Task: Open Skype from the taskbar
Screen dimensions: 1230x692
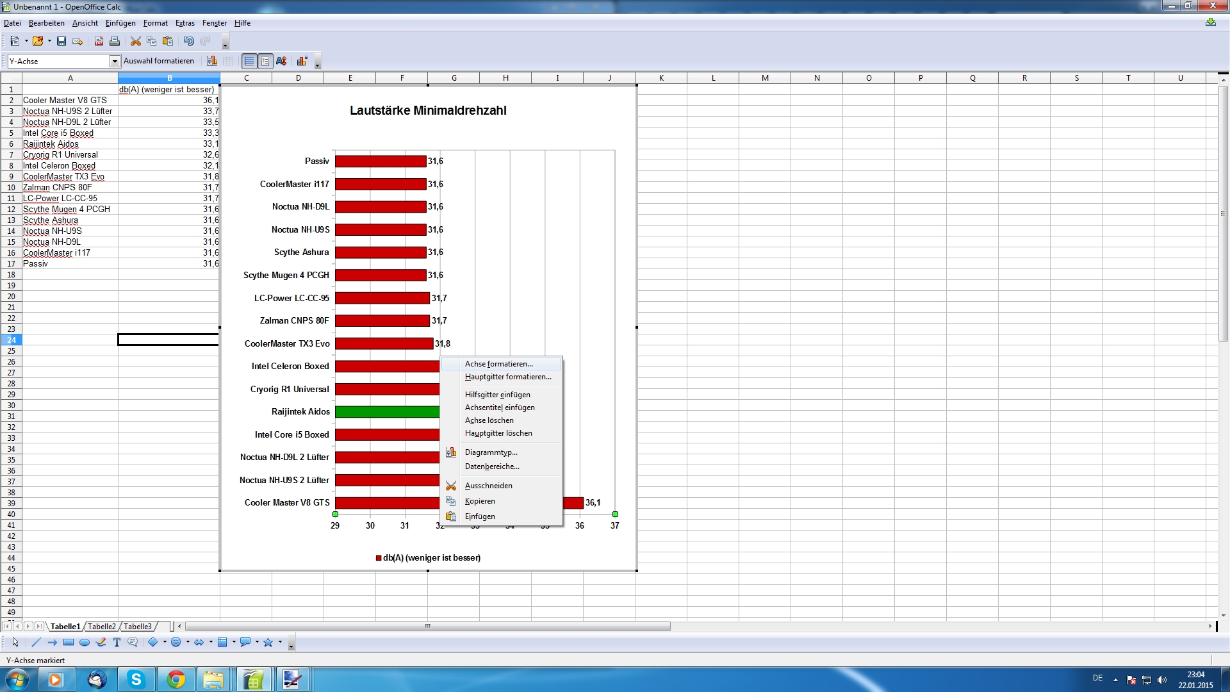Action: pyautogui.click(x=136, y=679)
